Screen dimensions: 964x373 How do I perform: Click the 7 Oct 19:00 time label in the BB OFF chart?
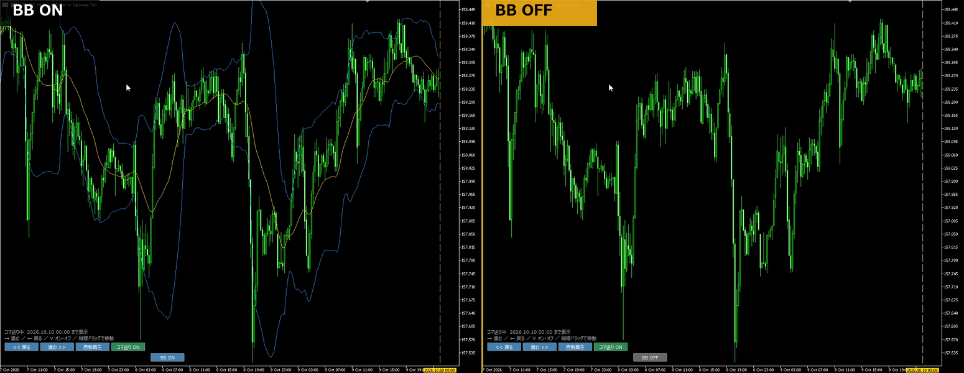coord(575,370)
